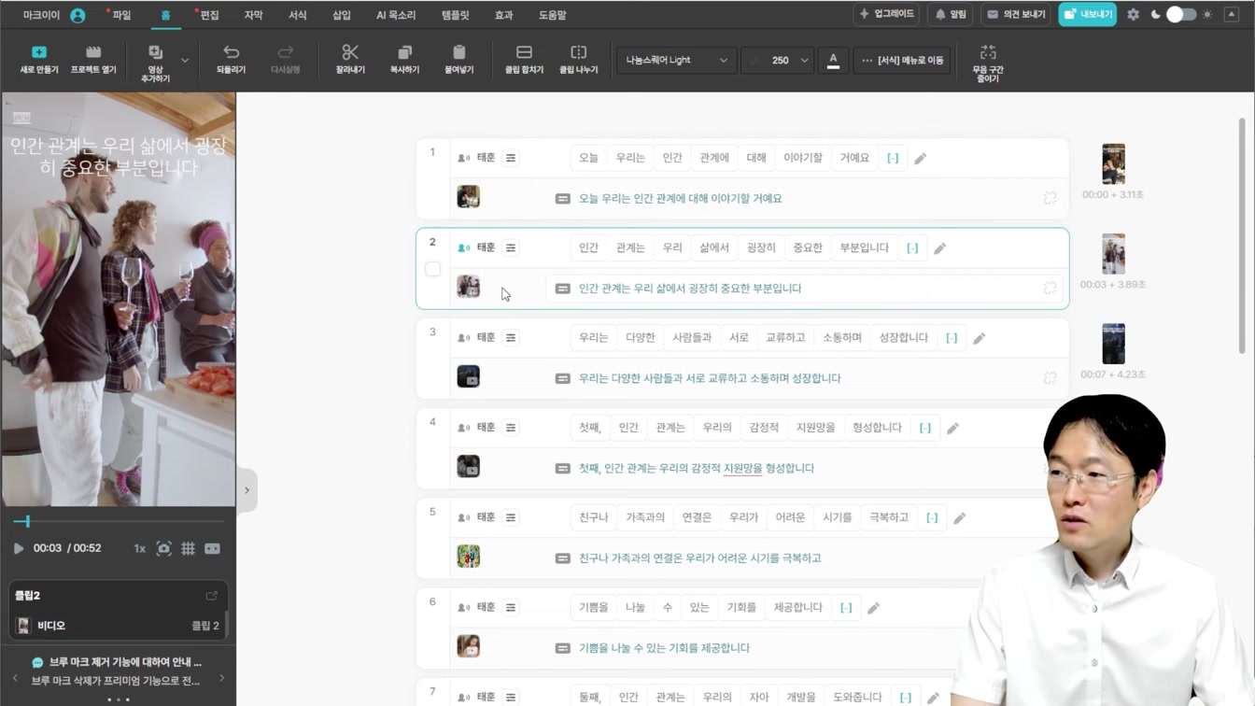The image size is (1255, 706).
Task: Edit clip 2 words with pencil icon
Action: click(x=939, y=248)
